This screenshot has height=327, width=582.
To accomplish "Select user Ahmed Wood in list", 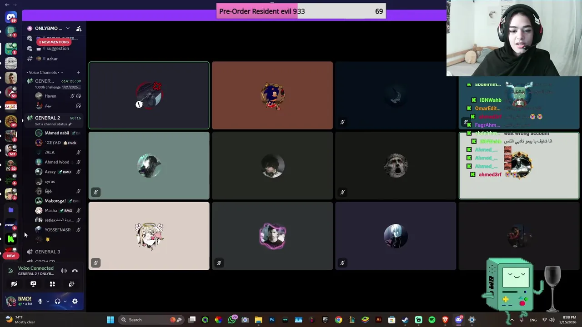I will click(58, 162).
